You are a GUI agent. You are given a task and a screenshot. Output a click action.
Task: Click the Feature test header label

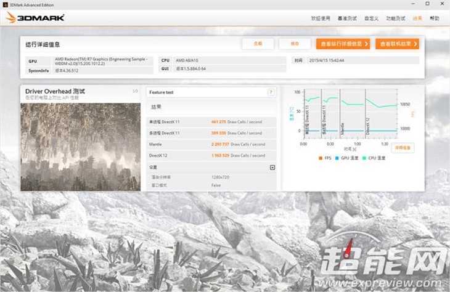pyautogui.click(x=162, y=92)
